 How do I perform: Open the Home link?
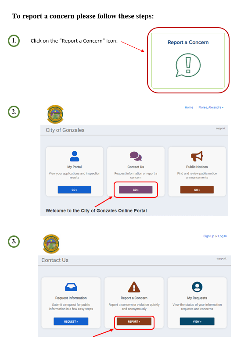click(x=189, y=107)
